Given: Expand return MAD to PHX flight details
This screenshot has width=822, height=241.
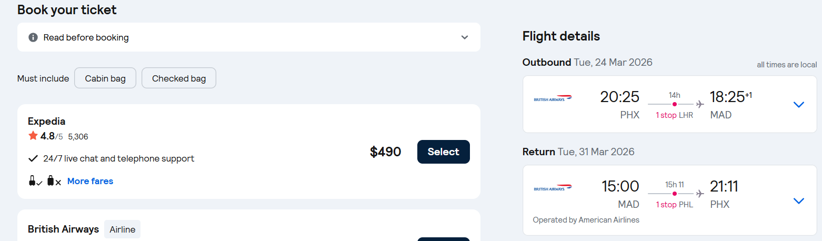Looking at the screenshot, I should tap(798, 200).
